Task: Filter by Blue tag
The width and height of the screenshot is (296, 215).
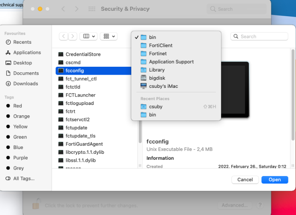Action: pyautogui.click(x=18, y=147)
